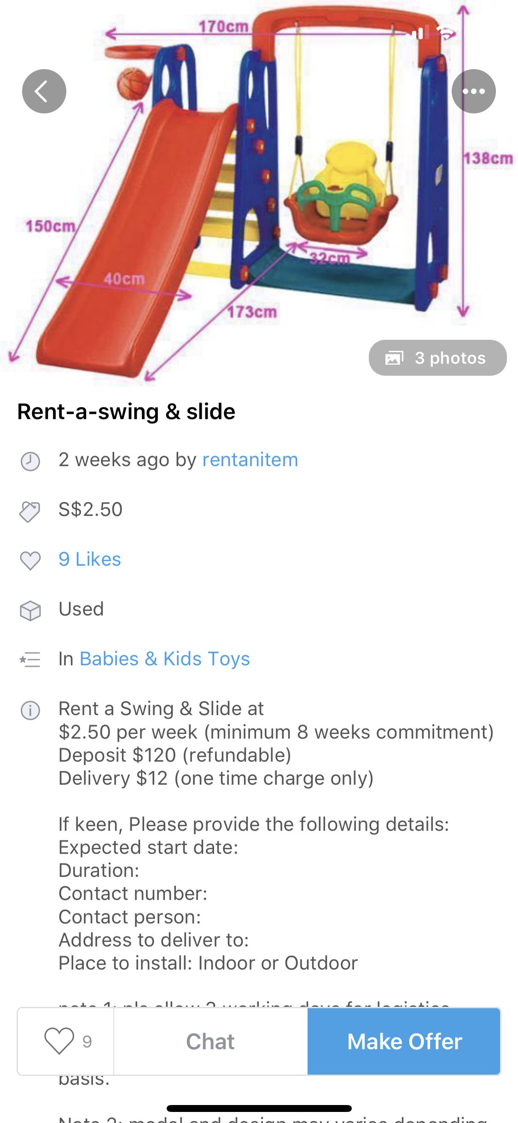Open seller profile rentanitem
518x1123 pixels.
[x=250, y=460]
